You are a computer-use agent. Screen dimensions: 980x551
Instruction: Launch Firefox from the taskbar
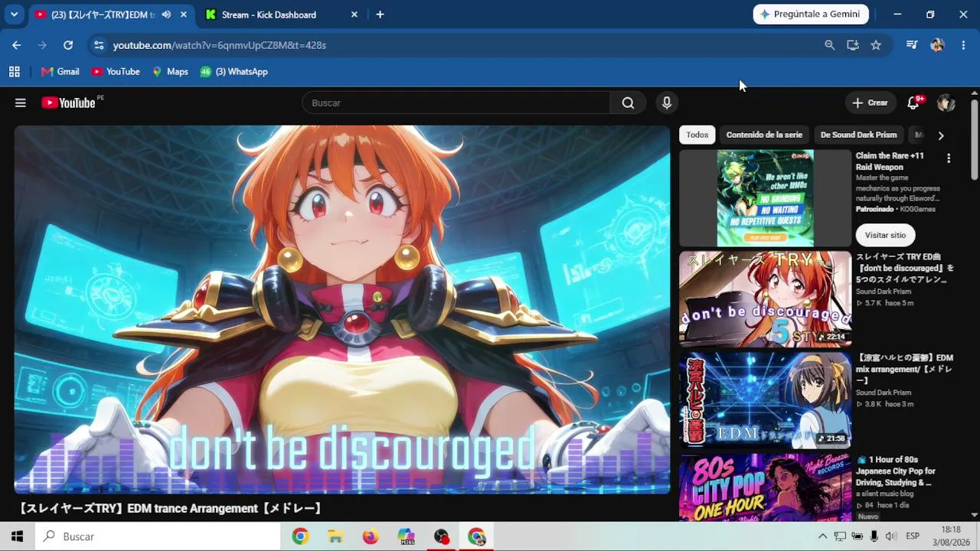coord(371,536)
